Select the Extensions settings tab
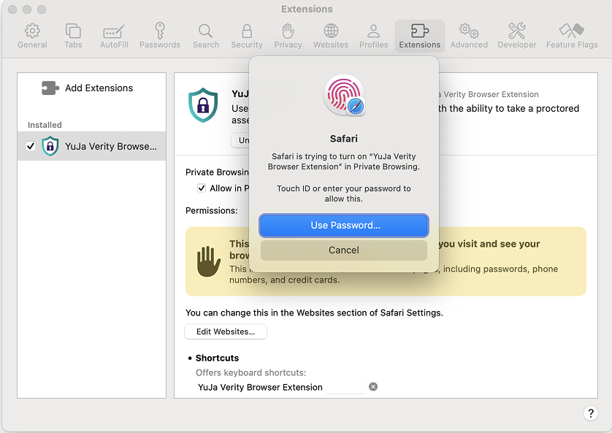612x433 pixels. (x=420, y=36)
